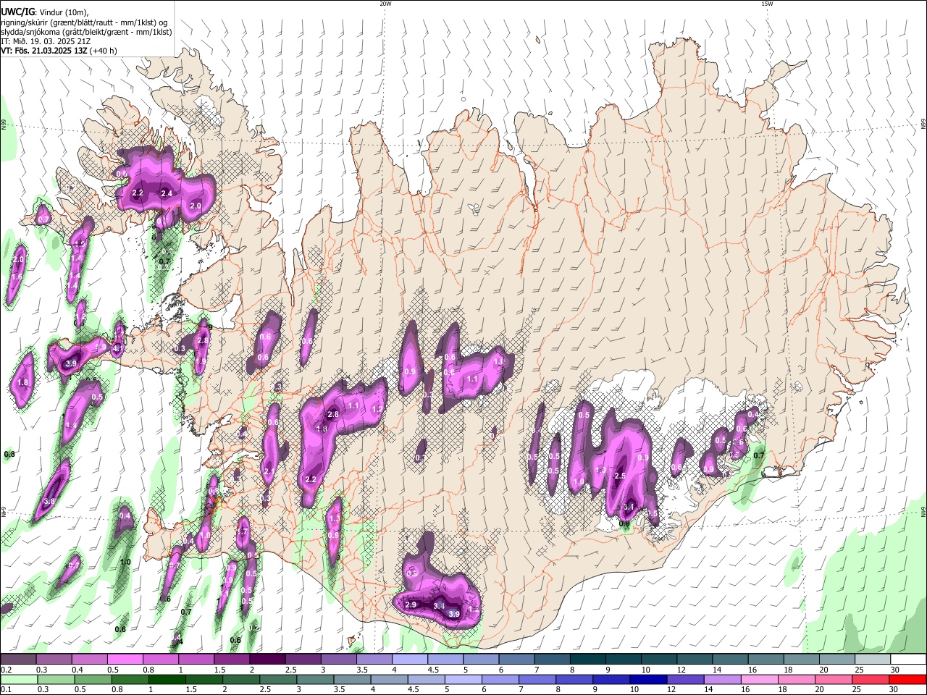Click the white swatch ending the snow legend

point(909,659)
